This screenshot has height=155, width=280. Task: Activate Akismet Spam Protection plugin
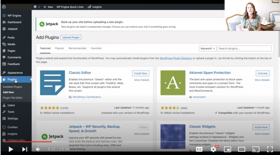pos(263,73)
